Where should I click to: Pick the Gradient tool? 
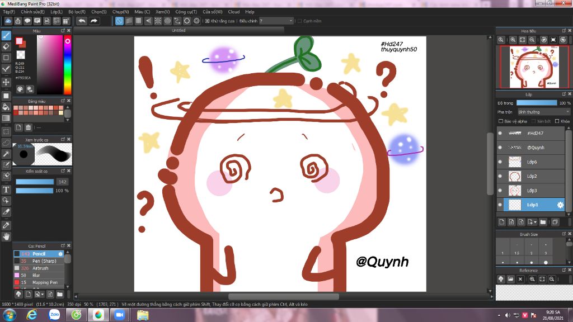tap(6, 118)
